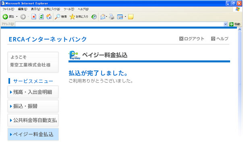Click the Internet Explorer title bar icon
This screenshot has width=243, height=153.
point(3,3)
